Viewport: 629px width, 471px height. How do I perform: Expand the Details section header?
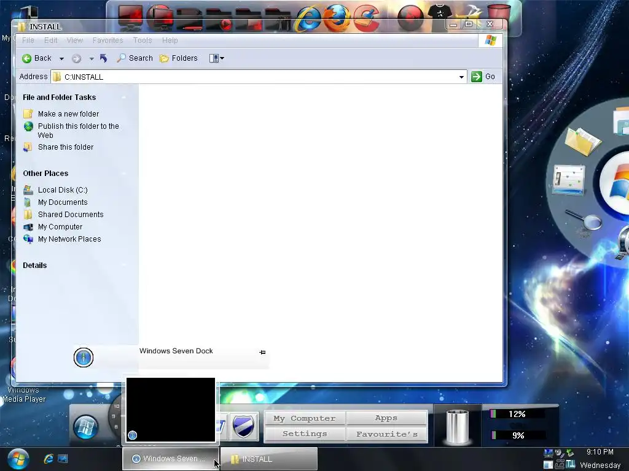(35, 266)
